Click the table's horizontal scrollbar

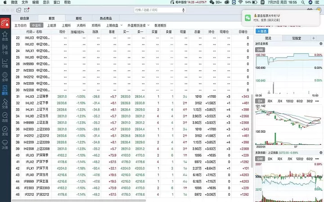(79, 200)
